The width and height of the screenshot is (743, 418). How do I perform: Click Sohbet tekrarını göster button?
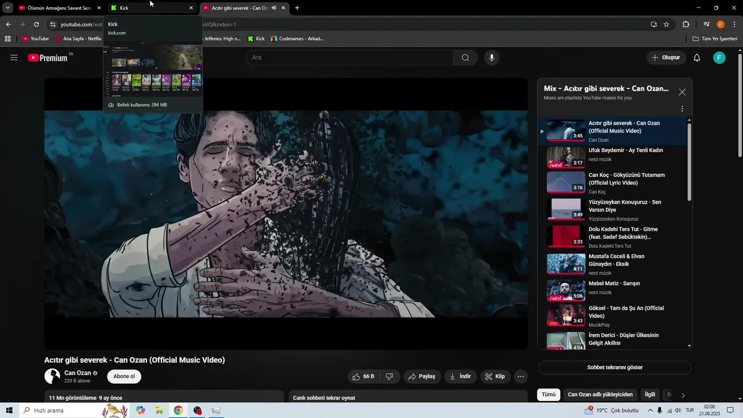pos(615,367)
